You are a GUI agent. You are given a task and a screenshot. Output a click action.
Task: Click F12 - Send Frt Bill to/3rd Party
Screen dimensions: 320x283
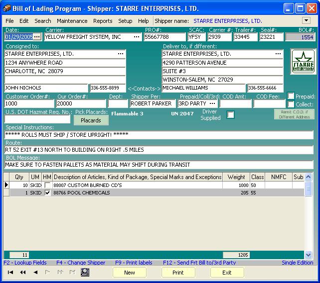199,263
